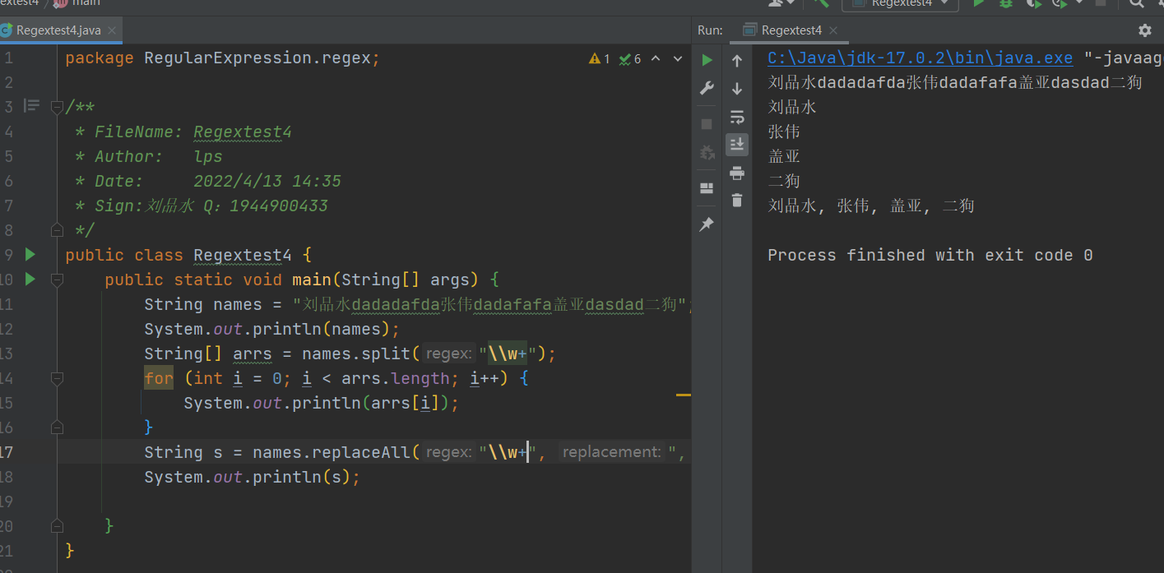Click the comma-separated names output line
Image resolution: width=1164 pixels, height=573 pixels.
tap(871, 206)
